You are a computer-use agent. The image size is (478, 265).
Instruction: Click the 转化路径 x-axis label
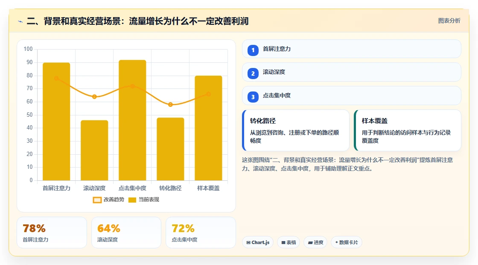click(170, 188)
